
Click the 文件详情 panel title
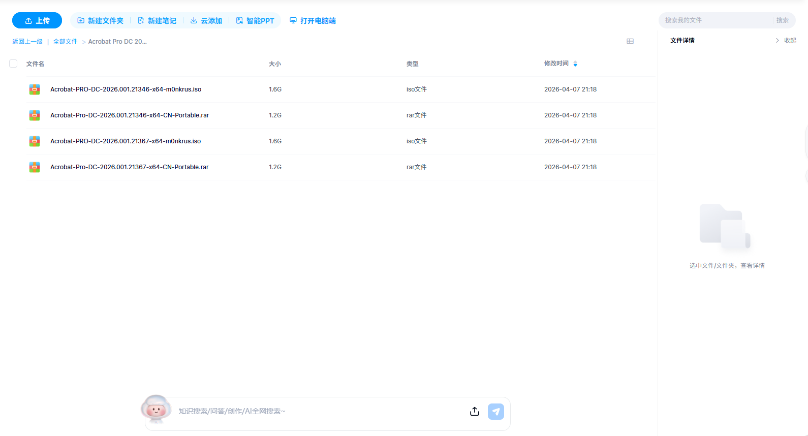[682, 41]
